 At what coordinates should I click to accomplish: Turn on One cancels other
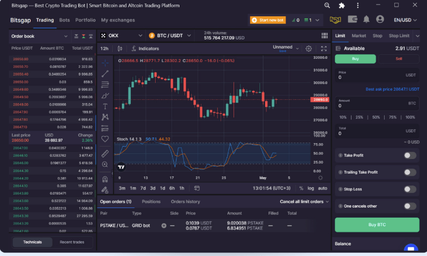[410, 206]
